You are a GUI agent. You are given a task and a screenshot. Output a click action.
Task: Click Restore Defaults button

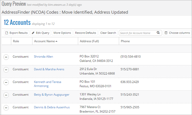click(85, 33)
